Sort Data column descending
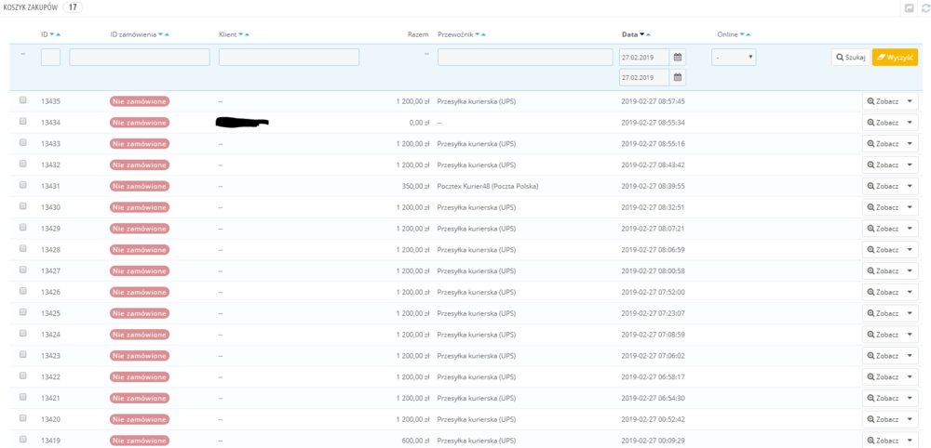Viewport: 931px width, 448px height. [642, 35]
